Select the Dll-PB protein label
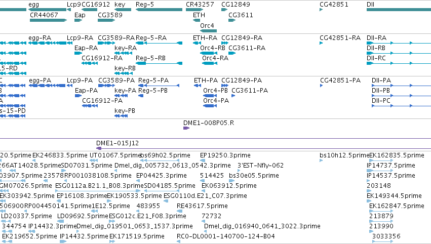The width and height of the screenshot is (431, 244). click(381, 91)
